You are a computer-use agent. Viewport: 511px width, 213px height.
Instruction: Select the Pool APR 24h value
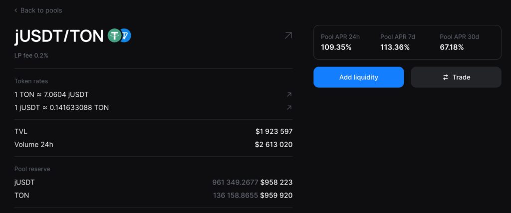(336, 47)
